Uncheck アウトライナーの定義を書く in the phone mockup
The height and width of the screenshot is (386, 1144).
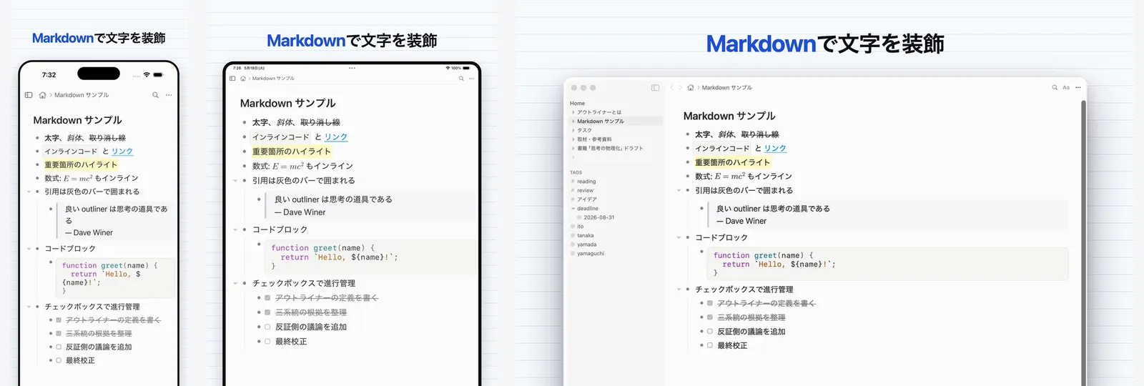click(x=59, y=320)
